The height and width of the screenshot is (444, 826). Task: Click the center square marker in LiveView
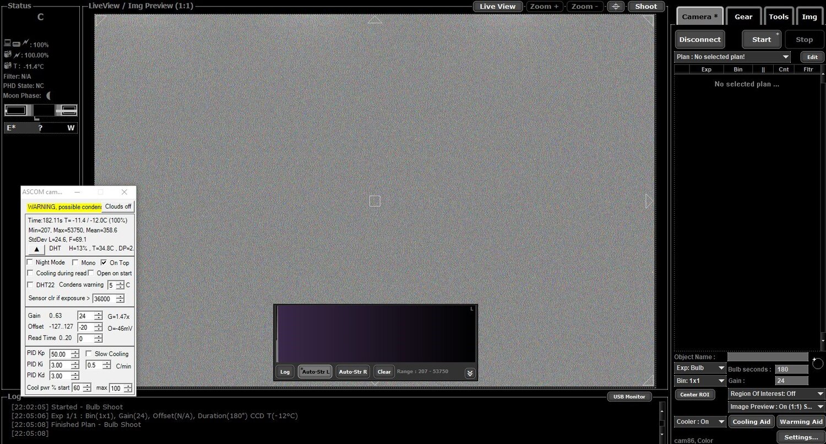374,201
